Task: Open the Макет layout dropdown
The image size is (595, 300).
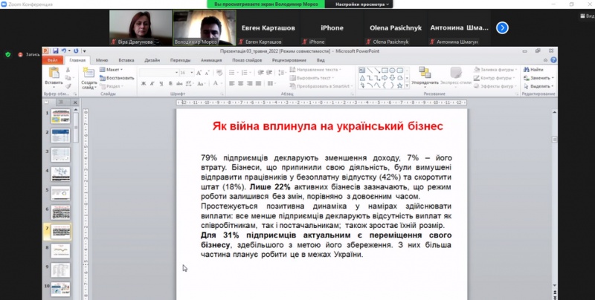Action: [114, 69]
